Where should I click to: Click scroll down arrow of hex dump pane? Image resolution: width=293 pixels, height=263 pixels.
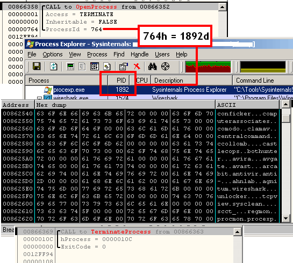point(285,218)
